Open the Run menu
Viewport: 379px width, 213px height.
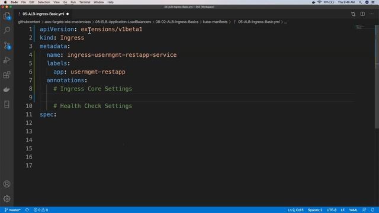pos(73,2)
